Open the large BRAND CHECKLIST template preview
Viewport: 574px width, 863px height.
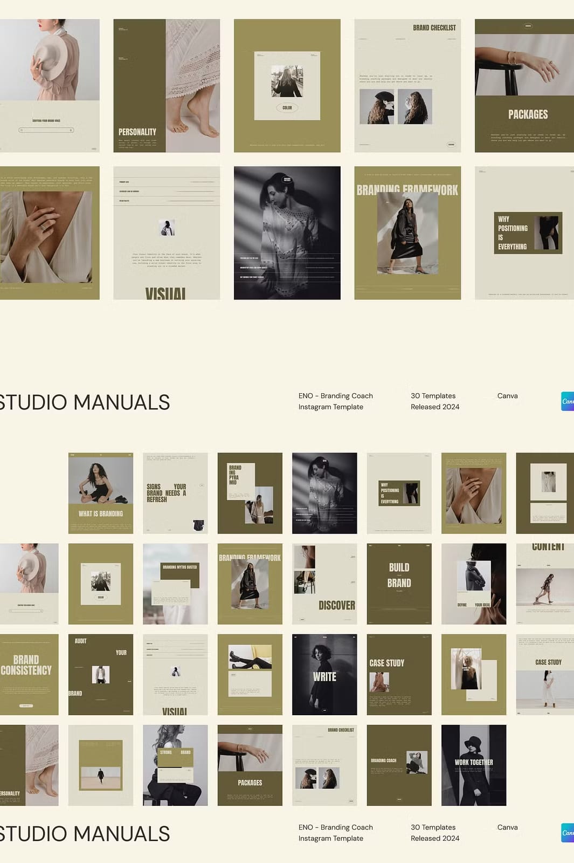(x=407, y=86)
